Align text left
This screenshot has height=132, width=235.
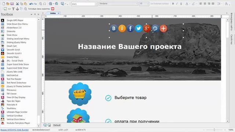(201, 4)
